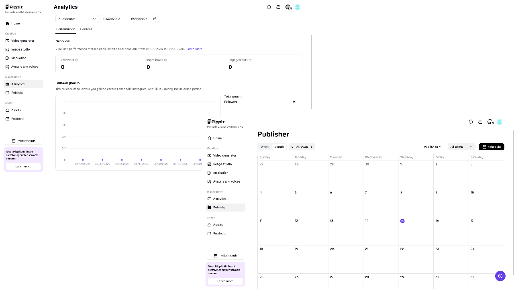Open the All accounts dropdown
The height and width of the screenshot is (289, 514).
76,18
